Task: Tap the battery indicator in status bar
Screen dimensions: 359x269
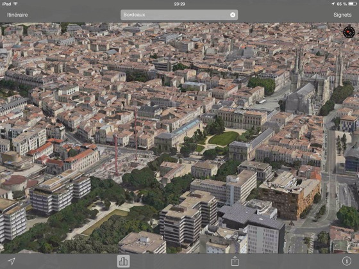Action: [353, 4]
